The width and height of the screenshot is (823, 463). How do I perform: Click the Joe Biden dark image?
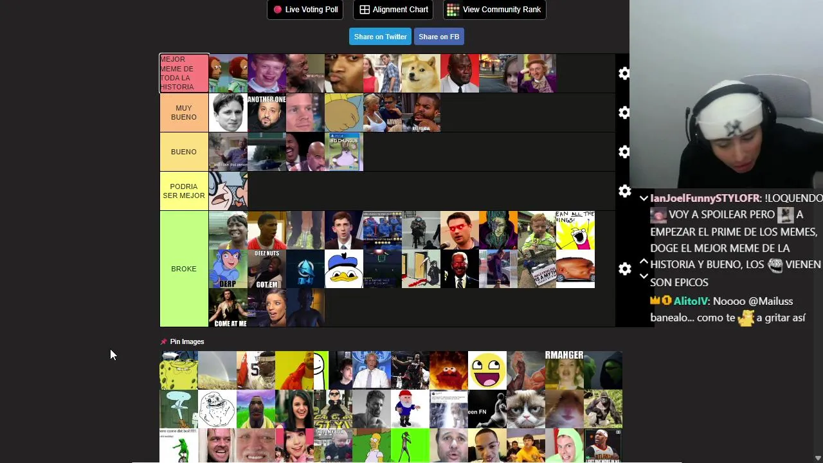(x=460, y=269)
